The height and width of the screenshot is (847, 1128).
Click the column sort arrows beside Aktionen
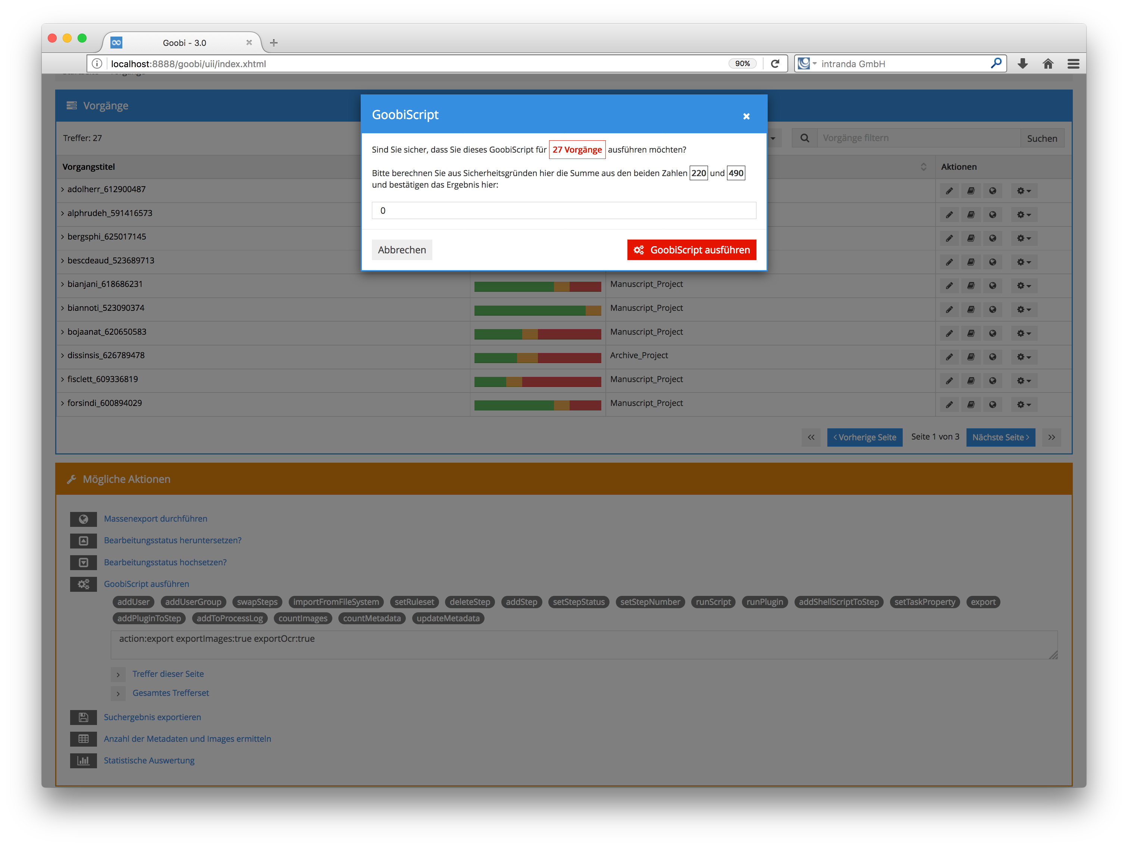click(x=924, y=167)
